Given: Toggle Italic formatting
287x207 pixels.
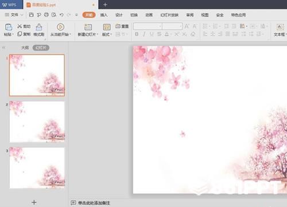Looking at the screenshot, I should tap(144, 34).
